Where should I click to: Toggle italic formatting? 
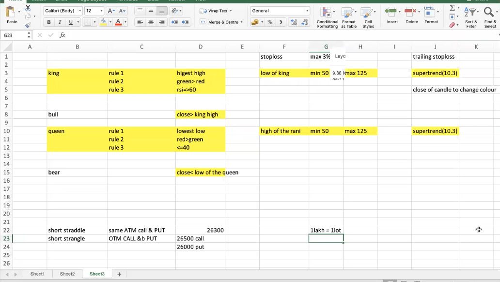(x=60, y=22)
